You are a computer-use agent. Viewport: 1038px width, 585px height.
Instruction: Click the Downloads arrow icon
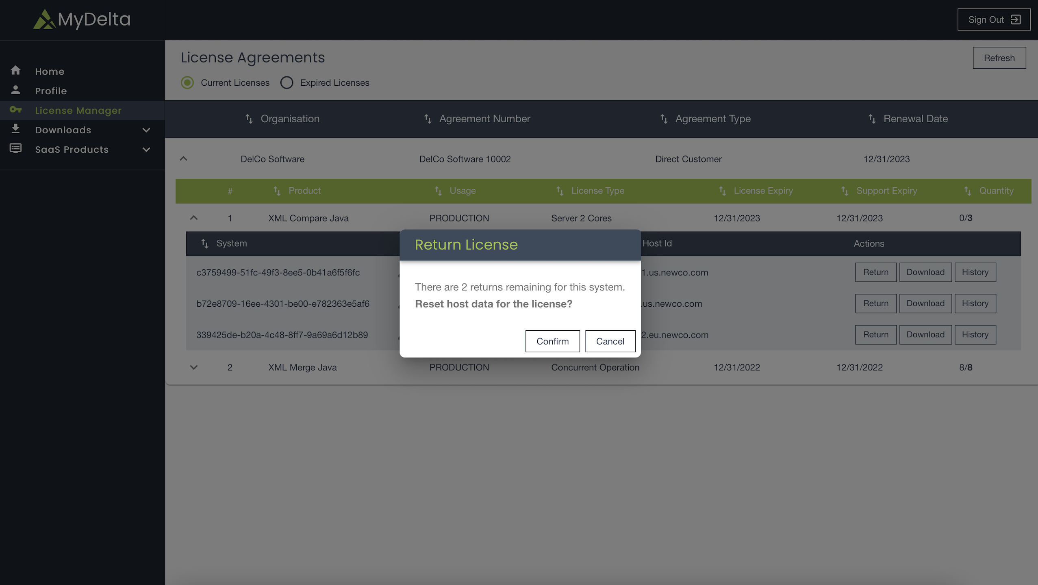(15, 129)
